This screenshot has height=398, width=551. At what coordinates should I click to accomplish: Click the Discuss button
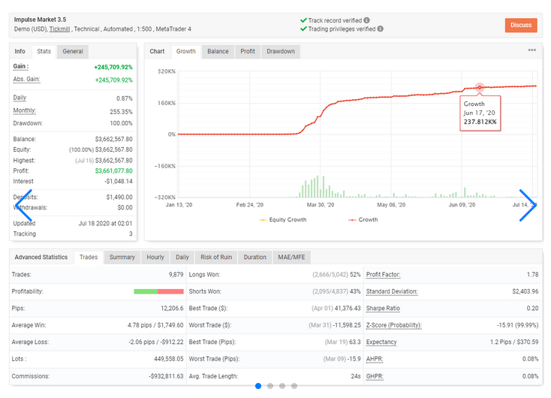point(521,25)
